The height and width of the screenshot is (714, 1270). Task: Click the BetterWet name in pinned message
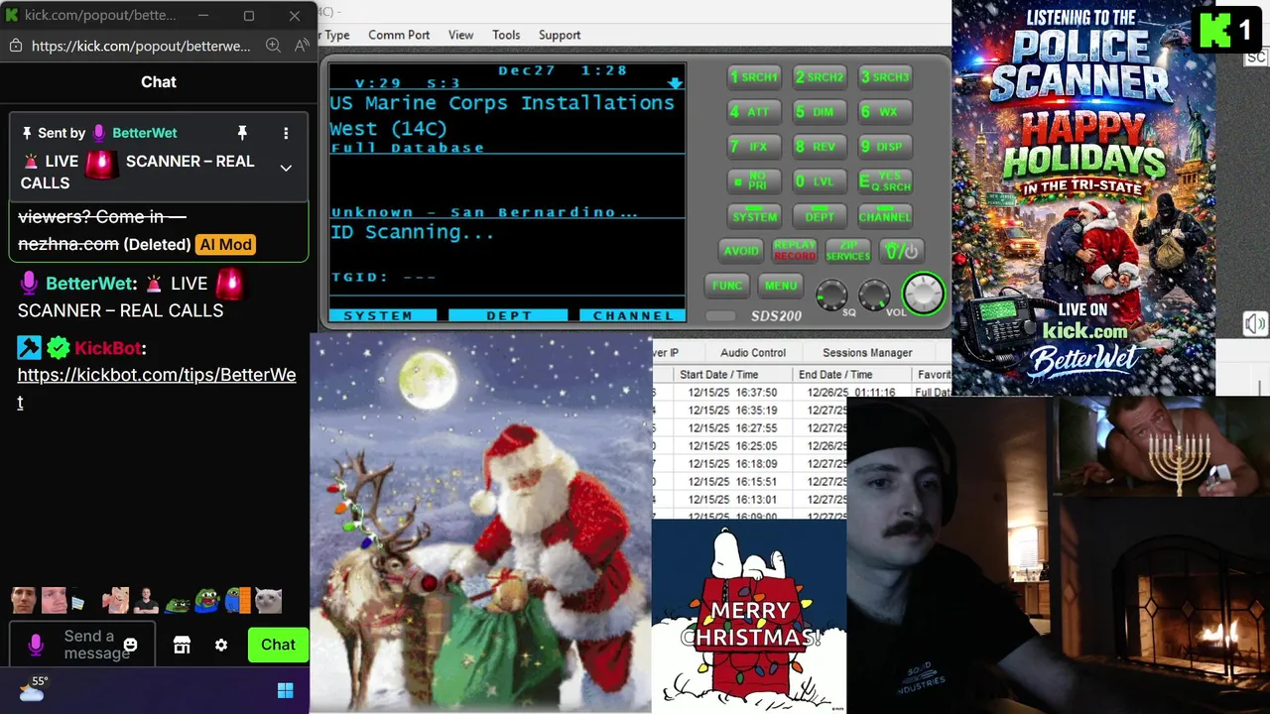pos(145,133)
